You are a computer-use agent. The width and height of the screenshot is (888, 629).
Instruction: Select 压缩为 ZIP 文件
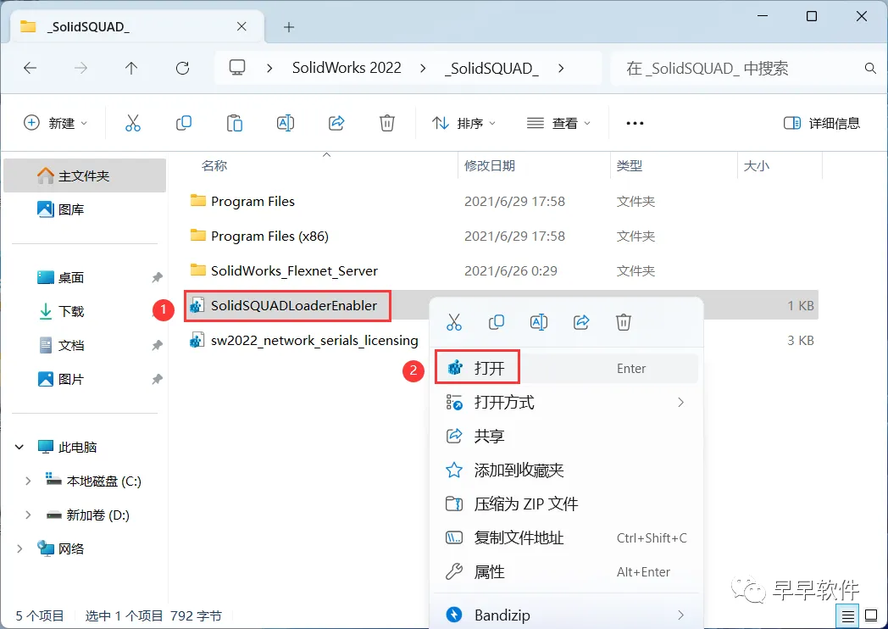click(566, 504)
